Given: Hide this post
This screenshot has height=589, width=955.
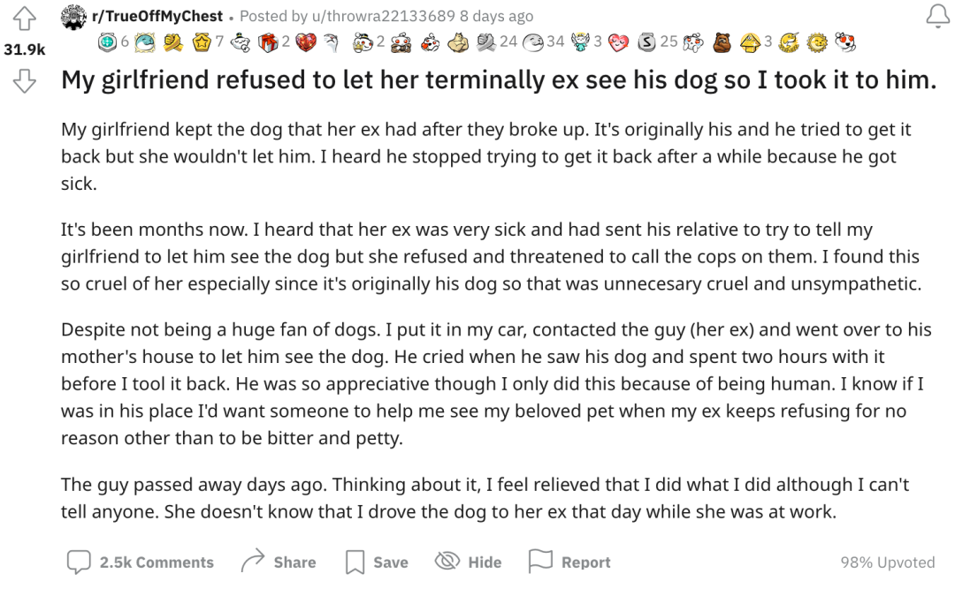Looking at the screenshot, I should tap(468, 562).
